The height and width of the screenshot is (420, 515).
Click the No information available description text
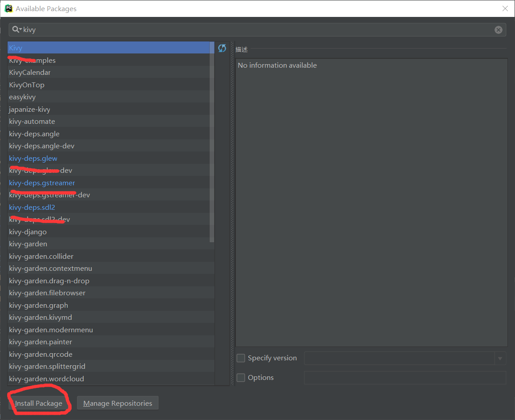click(277, 65)
